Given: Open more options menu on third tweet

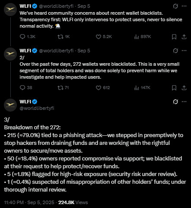Looking at the screenshot, I should click(x=184, y=102).
